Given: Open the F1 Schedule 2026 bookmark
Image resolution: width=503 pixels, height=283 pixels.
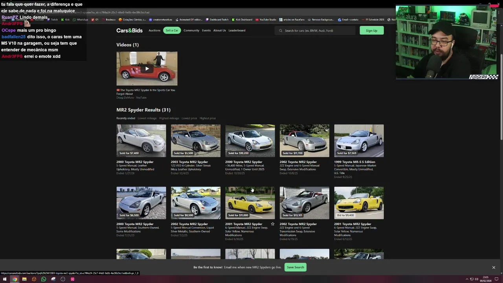Looking at the screenshot, I should click(x=373, y=20).
